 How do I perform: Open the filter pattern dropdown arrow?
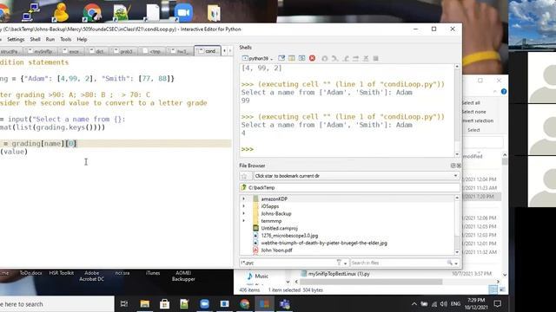345,263
